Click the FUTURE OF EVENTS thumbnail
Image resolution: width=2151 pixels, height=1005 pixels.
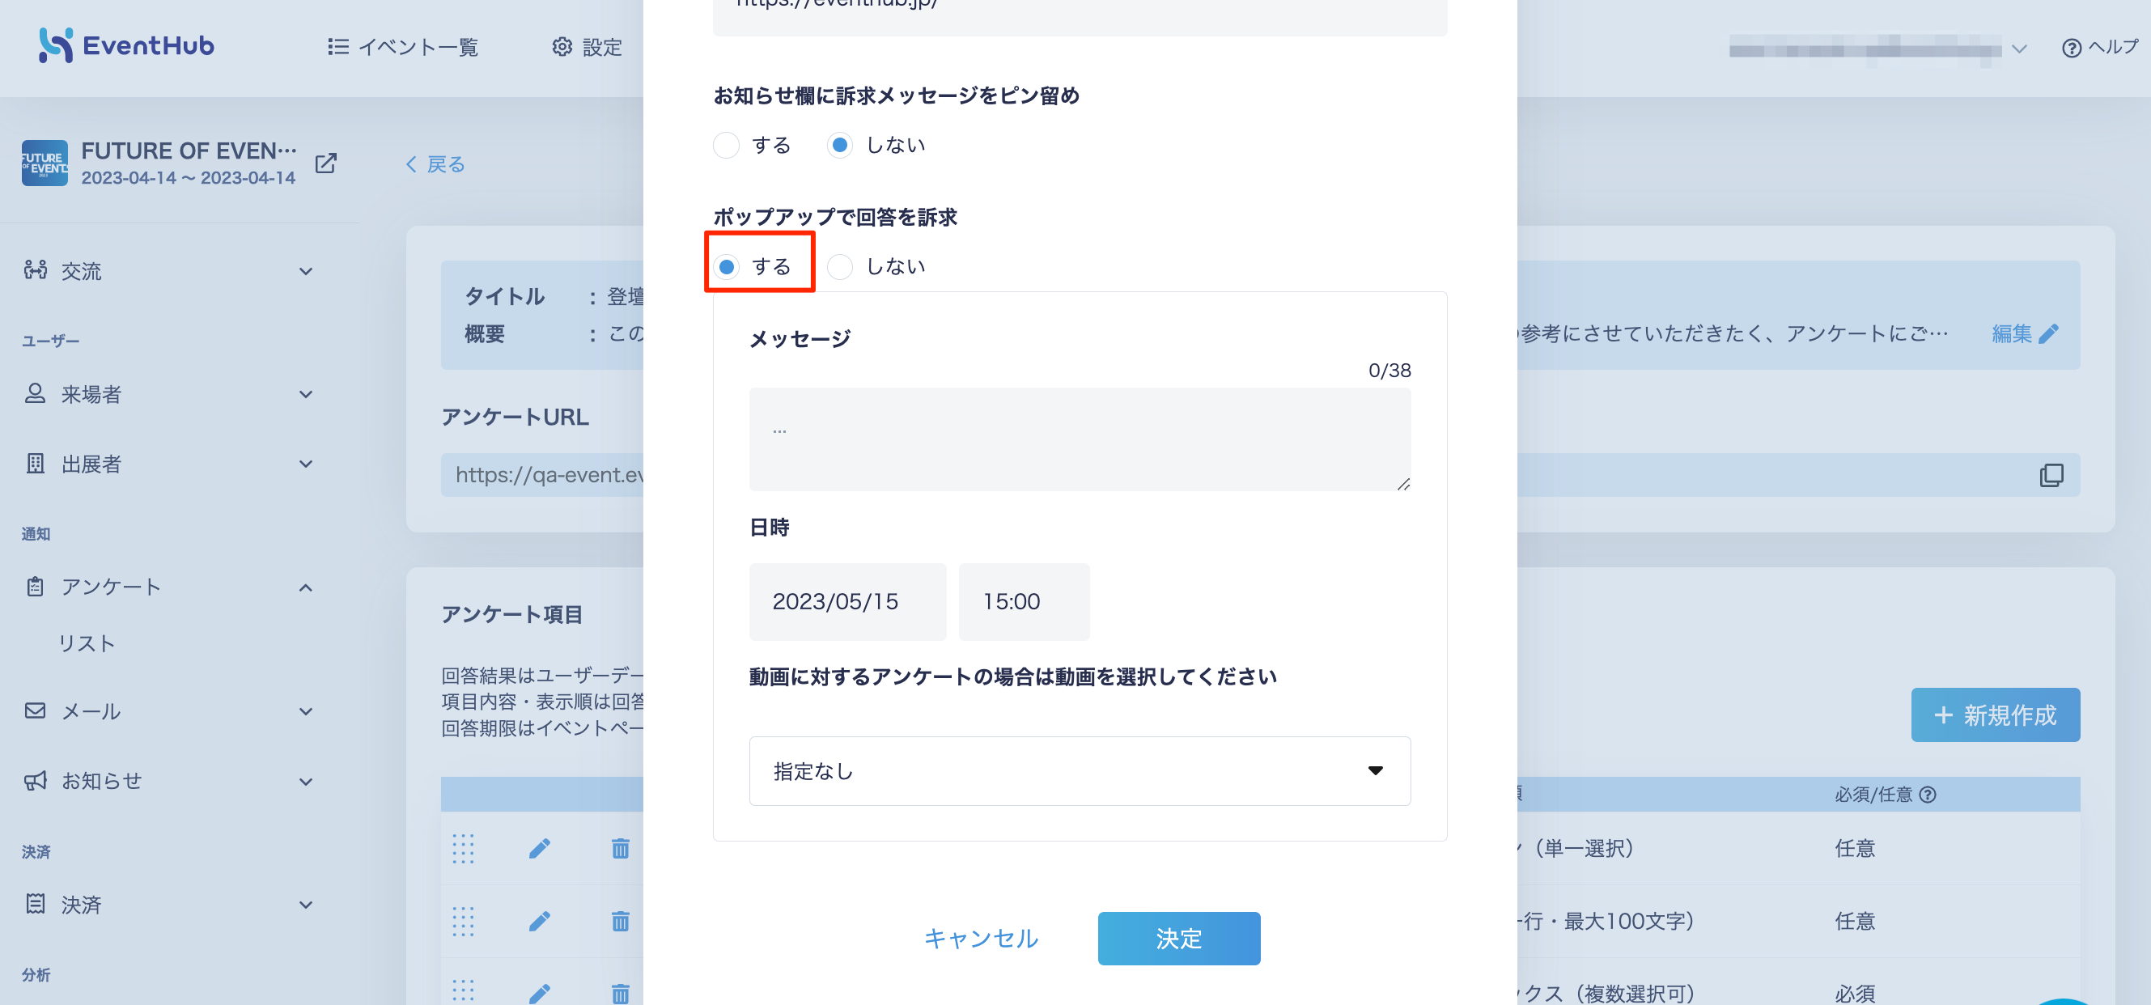[45, 163]
